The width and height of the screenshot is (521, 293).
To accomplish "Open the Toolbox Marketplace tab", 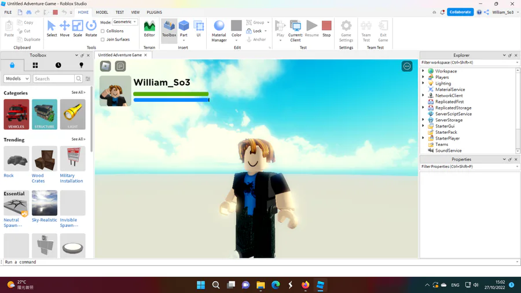I will [x=12, y=65].
